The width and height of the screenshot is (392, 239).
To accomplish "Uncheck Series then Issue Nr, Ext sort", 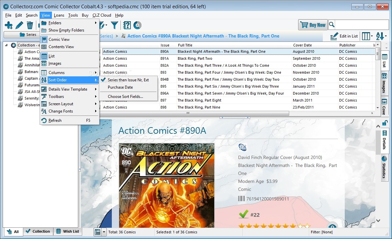I will (x=128, y=80).
